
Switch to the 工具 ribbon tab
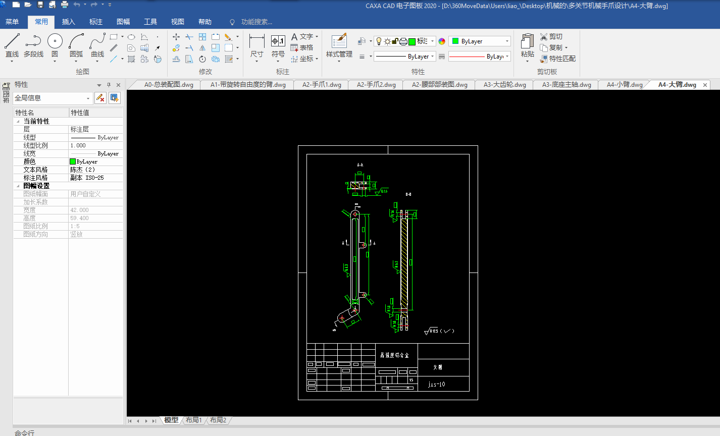tap(150, 22)
